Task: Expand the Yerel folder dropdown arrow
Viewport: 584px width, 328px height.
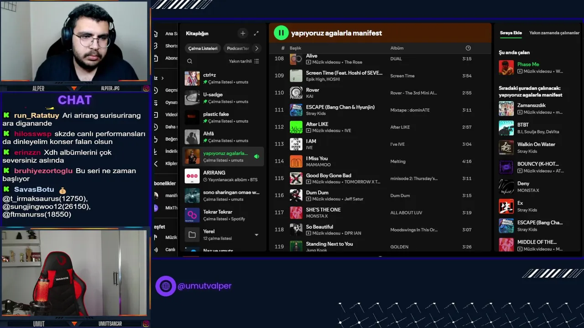Action: pyautogui.click(x=256, y=235)
